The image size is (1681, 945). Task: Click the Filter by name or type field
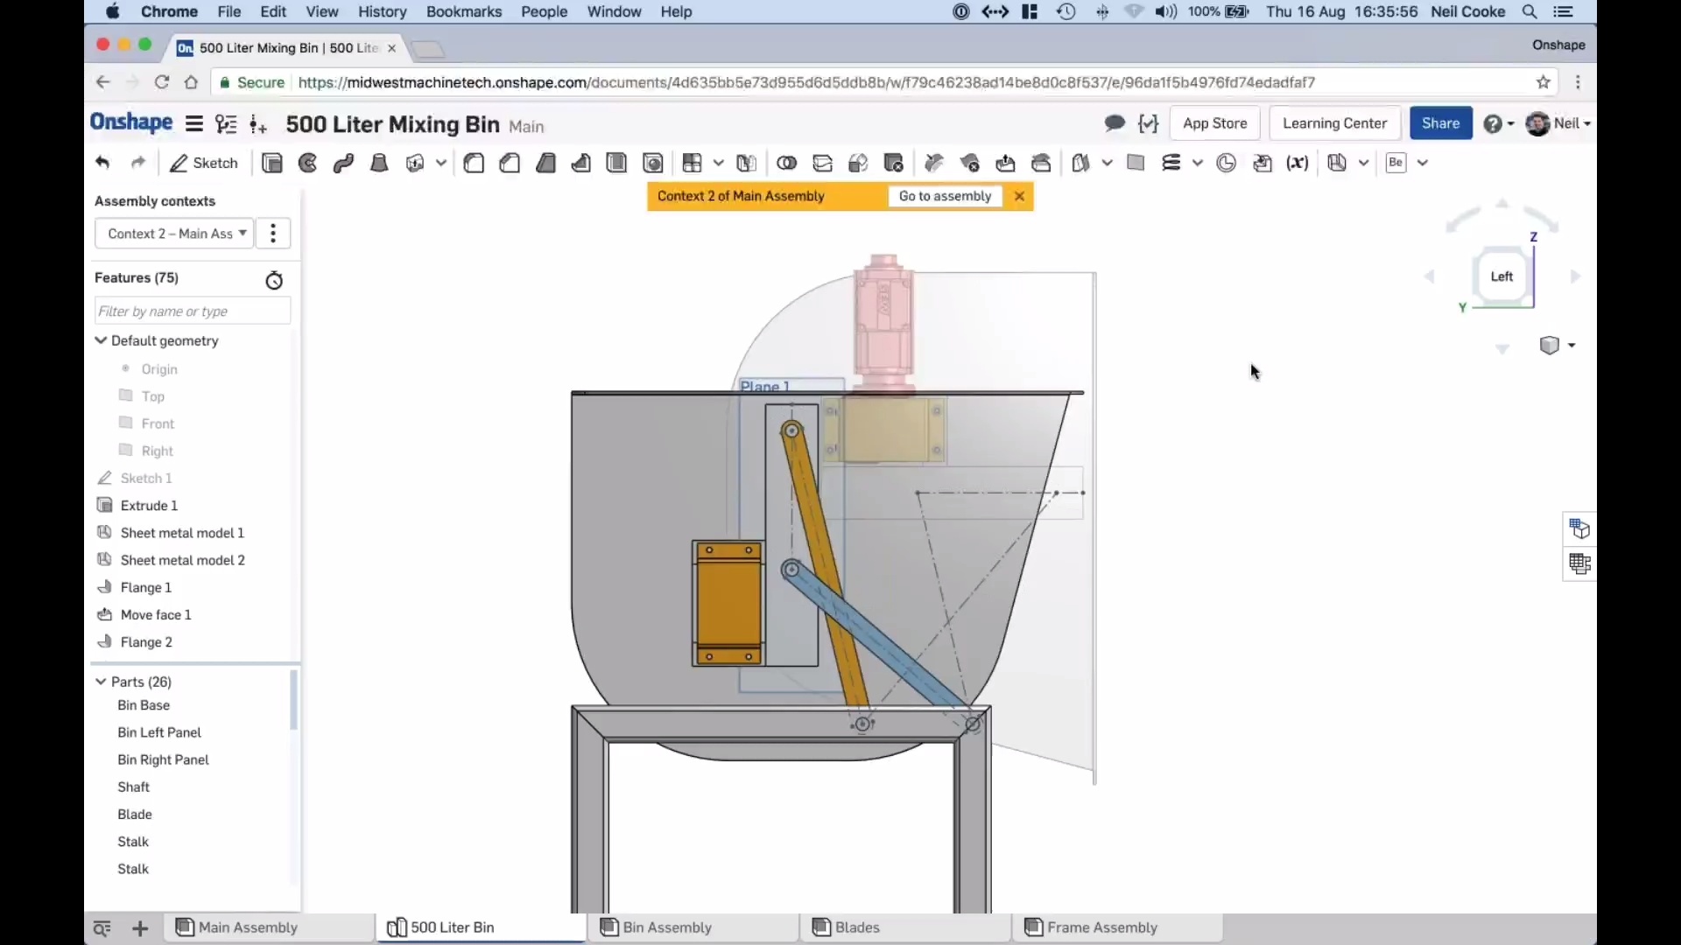191,311
